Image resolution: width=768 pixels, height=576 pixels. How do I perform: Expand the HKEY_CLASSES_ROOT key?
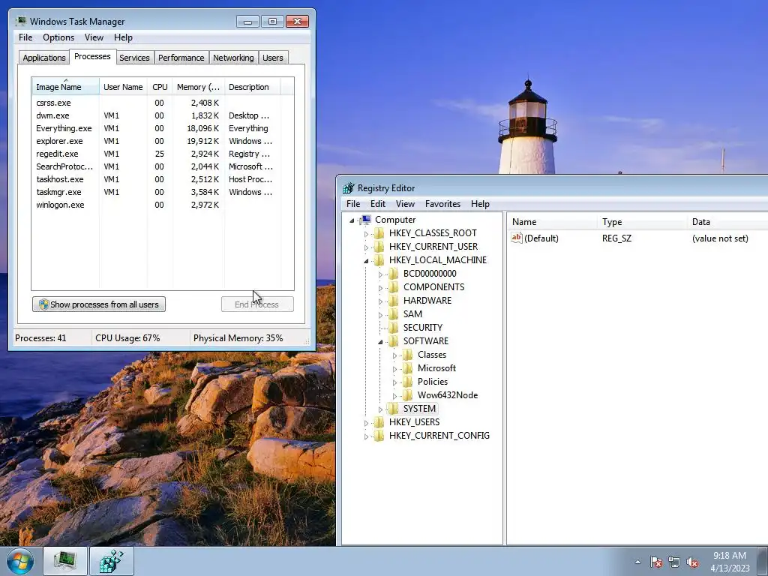coord(366,234)
